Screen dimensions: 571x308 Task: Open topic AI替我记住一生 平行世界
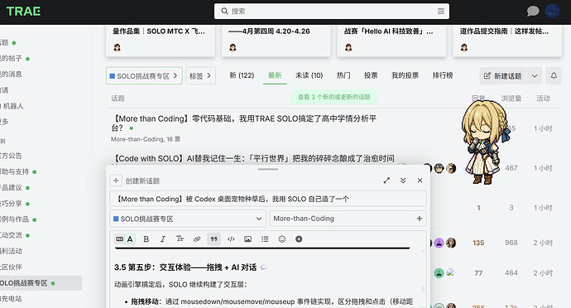coord(253,159)
